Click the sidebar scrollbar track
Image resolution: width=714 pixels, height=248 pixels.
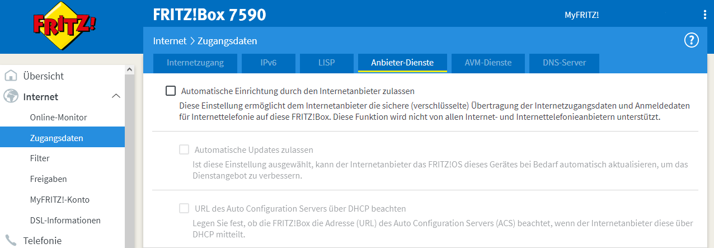pyautogui.click(x=130, y=161)
